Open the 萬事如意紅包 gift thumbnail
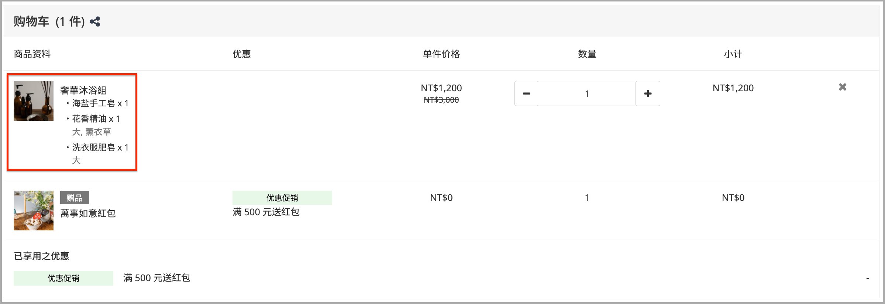 (34, 211)
